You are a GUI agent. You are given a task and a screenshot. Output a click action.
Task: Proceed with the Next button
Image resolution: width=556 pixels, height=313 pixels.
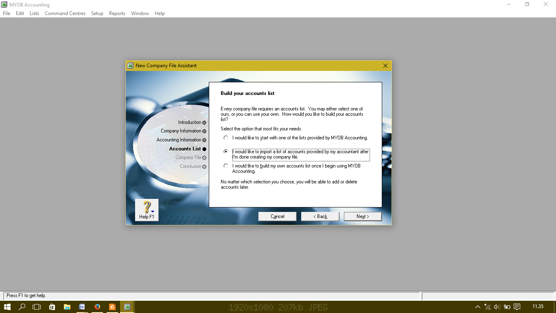pyautogui.click(x=363, y=216)
